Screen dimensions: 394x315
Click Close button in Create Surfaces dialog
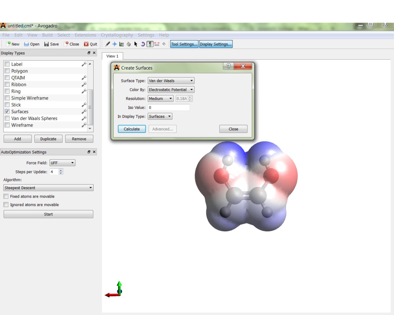pos(233,129)
